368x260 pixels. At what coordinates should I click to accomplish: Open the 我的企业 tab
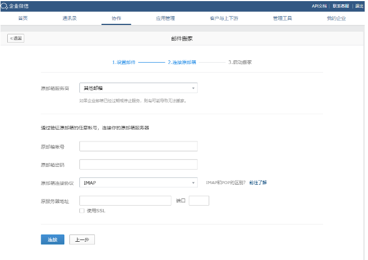[x=336, y=18]
